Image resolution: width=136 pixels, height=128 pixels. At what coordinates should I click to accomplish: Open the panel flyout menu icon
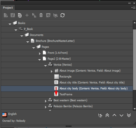(x=133, y=7)
